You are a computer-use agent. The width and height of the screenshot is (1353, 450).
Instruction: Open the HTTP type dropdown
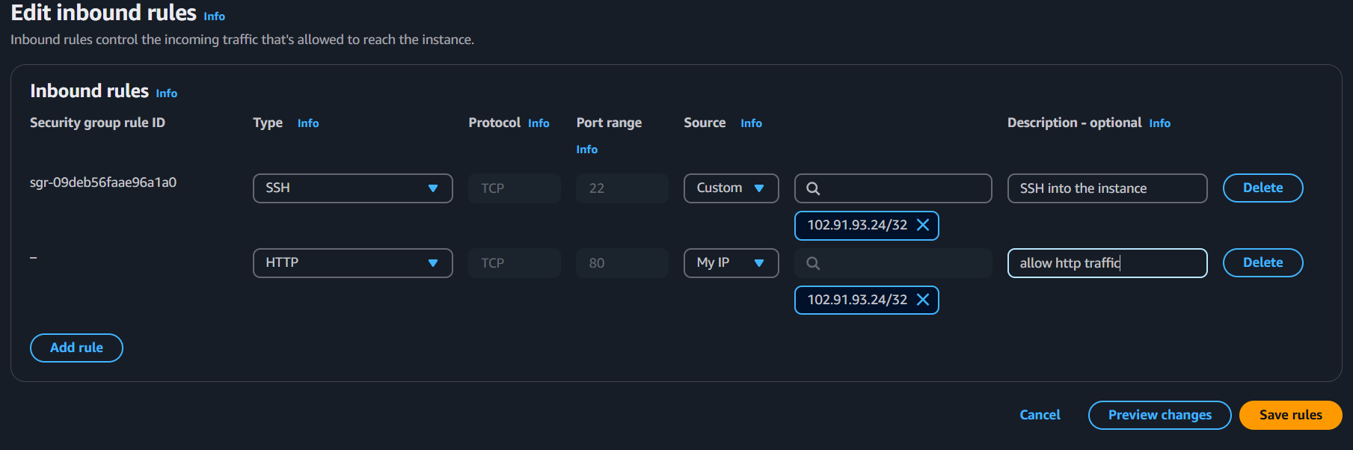(353, 263)
